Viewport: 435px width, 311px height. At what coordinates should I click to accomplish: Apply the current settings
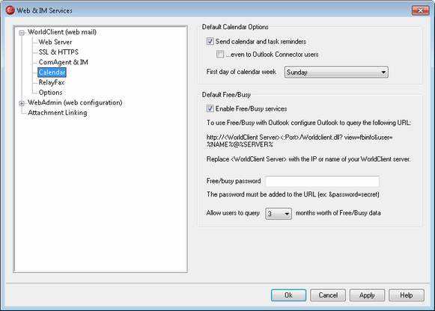tap(367, 295)
